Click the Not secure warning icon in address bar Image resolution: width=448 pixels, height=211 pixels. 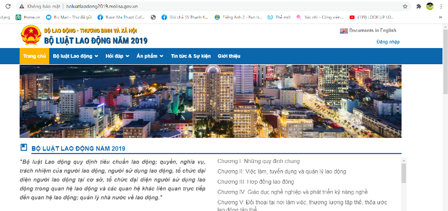[x=22, y=6]
